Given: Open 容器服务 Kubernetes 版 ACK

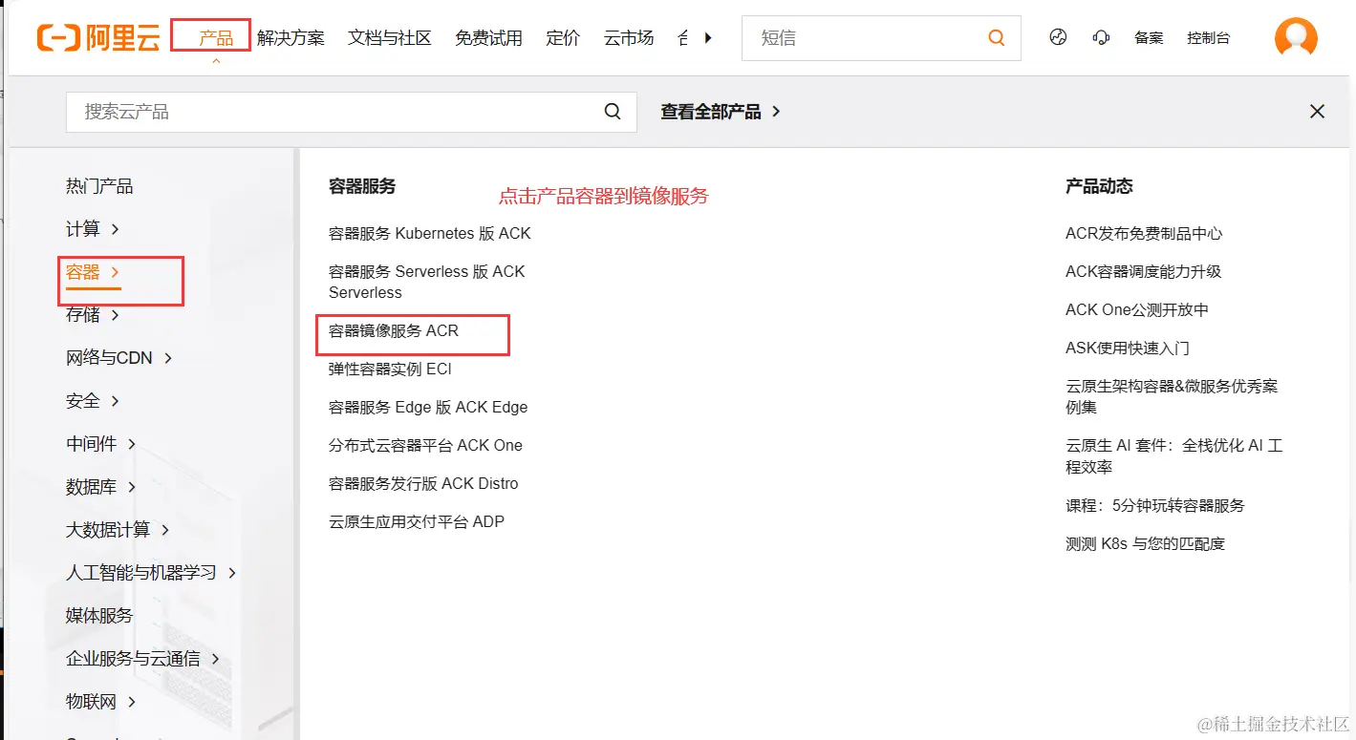Looking at the screenshot, I should tap(430, 233).
